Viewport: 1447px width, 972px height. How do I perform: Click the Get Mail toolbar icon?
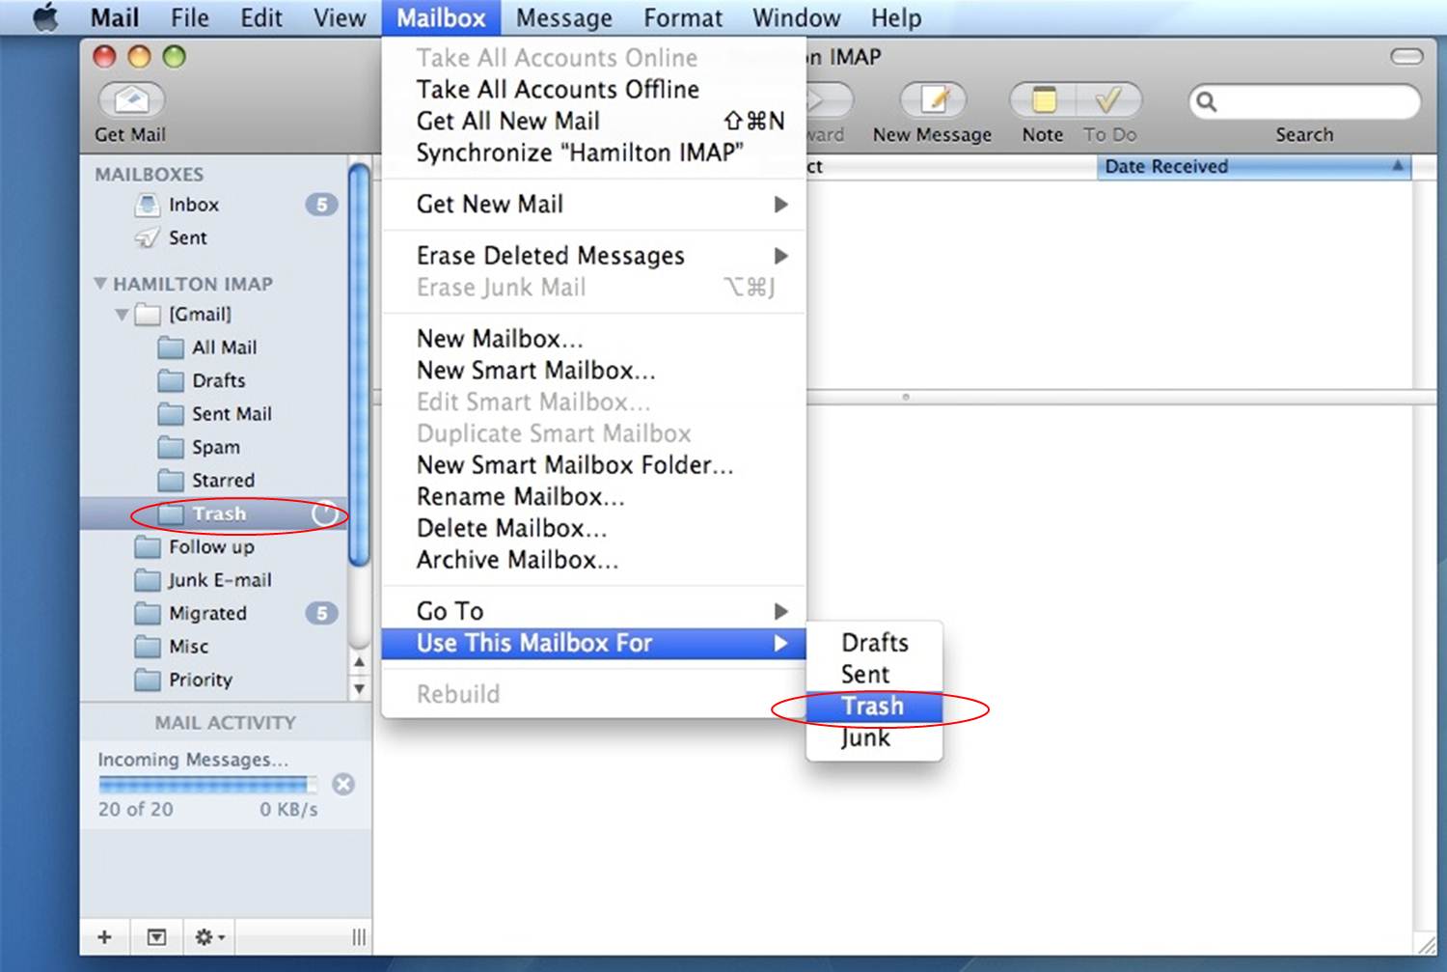pyautogui.click(x=132, y=99)
